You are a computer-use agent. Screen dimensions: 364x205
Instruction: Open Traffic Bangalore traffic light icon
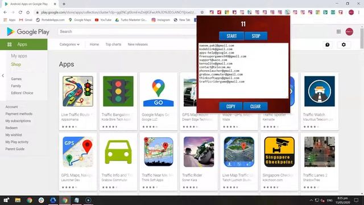(118, 91)
